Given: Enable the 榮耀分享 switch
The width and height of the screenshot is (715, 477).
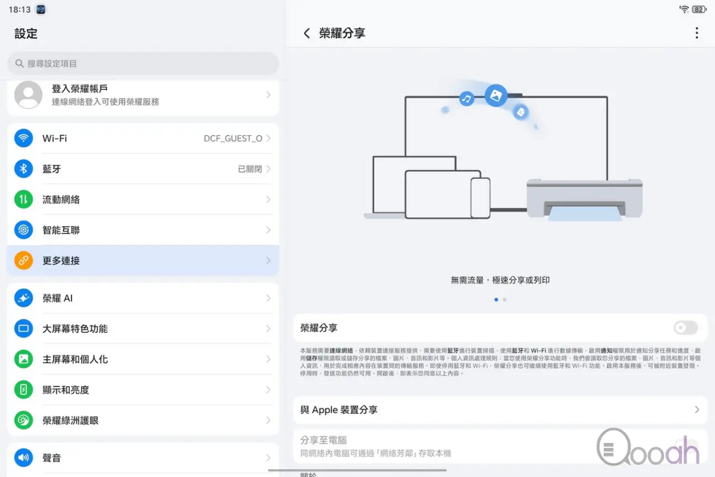Looking at the screenshot, I should tap(685, 328).
